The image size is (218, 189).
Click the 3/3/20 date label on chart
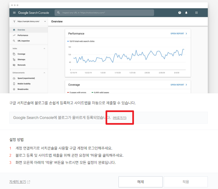point(177,73)
